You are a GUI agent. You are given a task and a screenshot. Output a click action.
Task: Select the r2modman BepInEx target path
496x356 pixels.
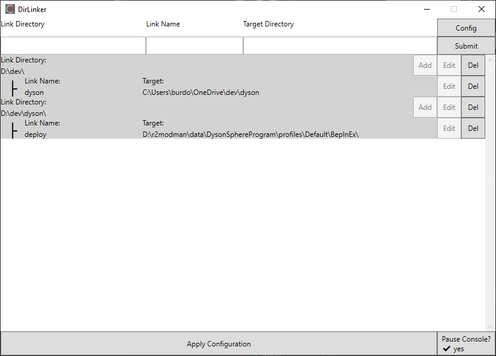click(x=250, y=134)
